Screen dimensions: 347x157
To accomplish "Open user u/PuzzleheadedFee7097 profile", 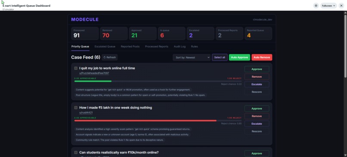I will pyautogui.click(x=94, y=73).
